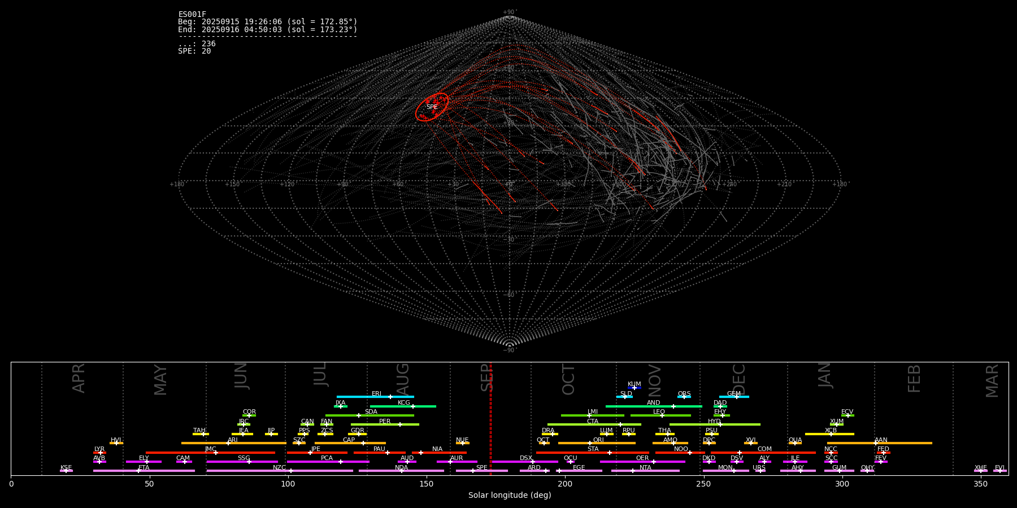Click the DEC month label
Screen dimensions: 1017x508
tap(739, 379)
